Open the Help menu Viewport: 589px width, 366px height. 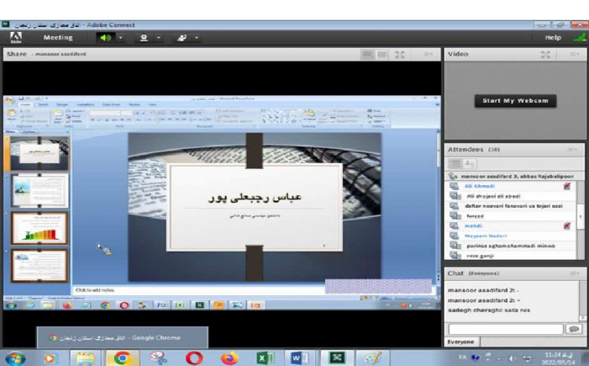tap(552, 38)
